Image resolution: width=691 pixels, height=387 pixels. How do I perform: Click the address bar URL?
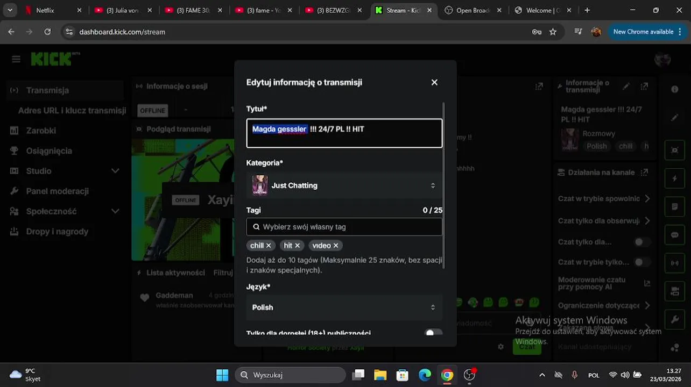122,32
